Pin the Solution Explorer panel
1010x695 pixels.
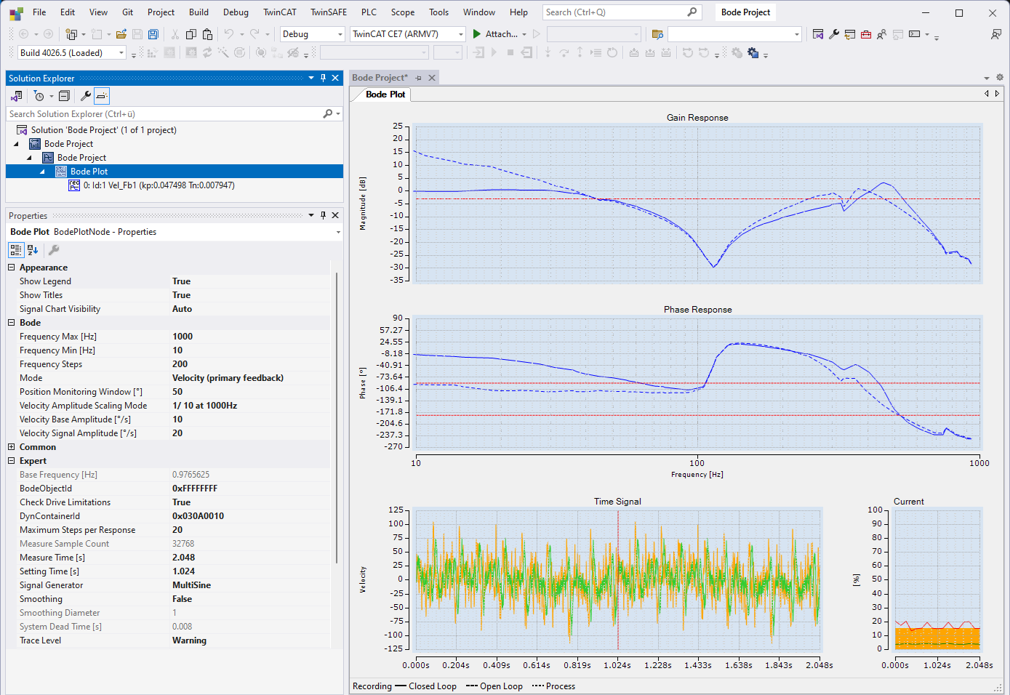coord(324,78)
